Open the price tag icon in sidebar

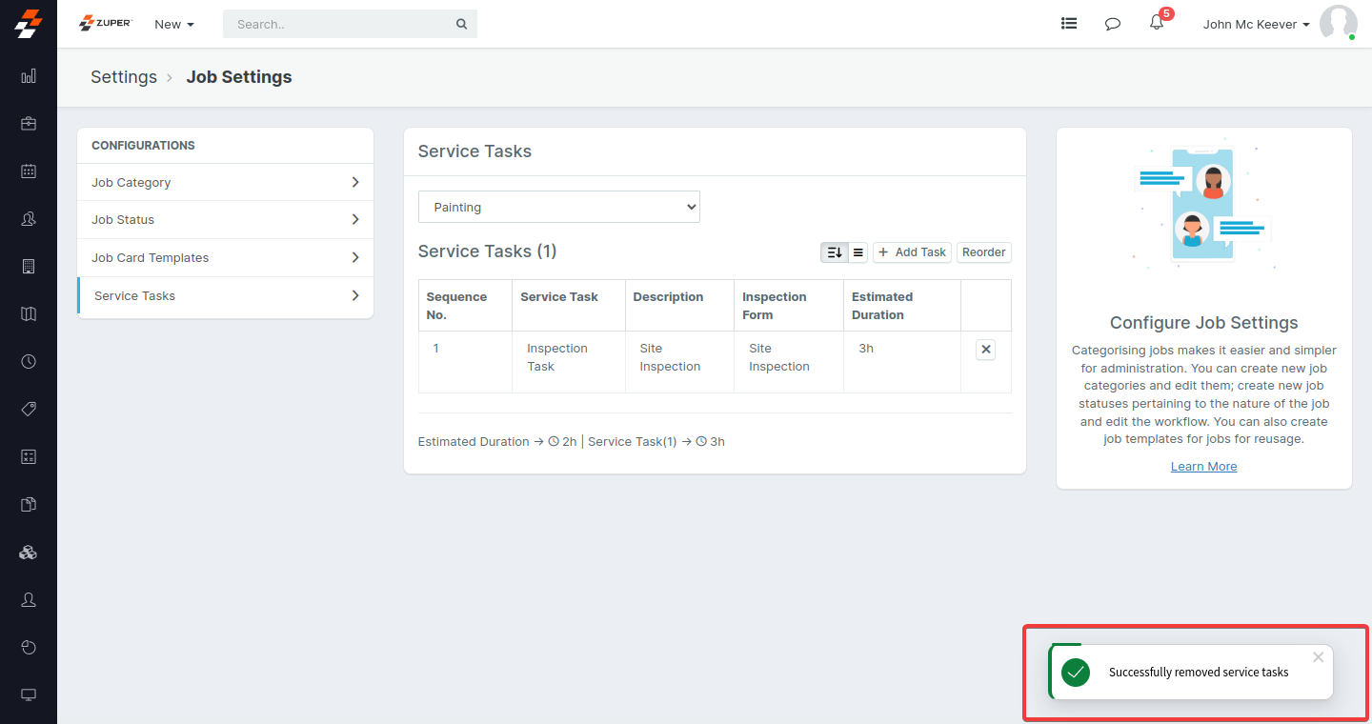[x=29, y=409]
